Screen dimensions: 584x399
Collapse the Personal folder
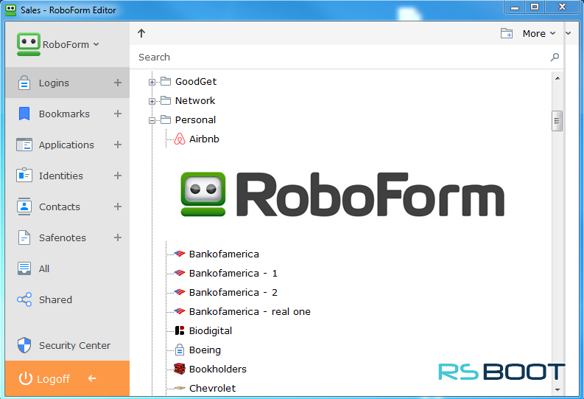click(152, 120)
